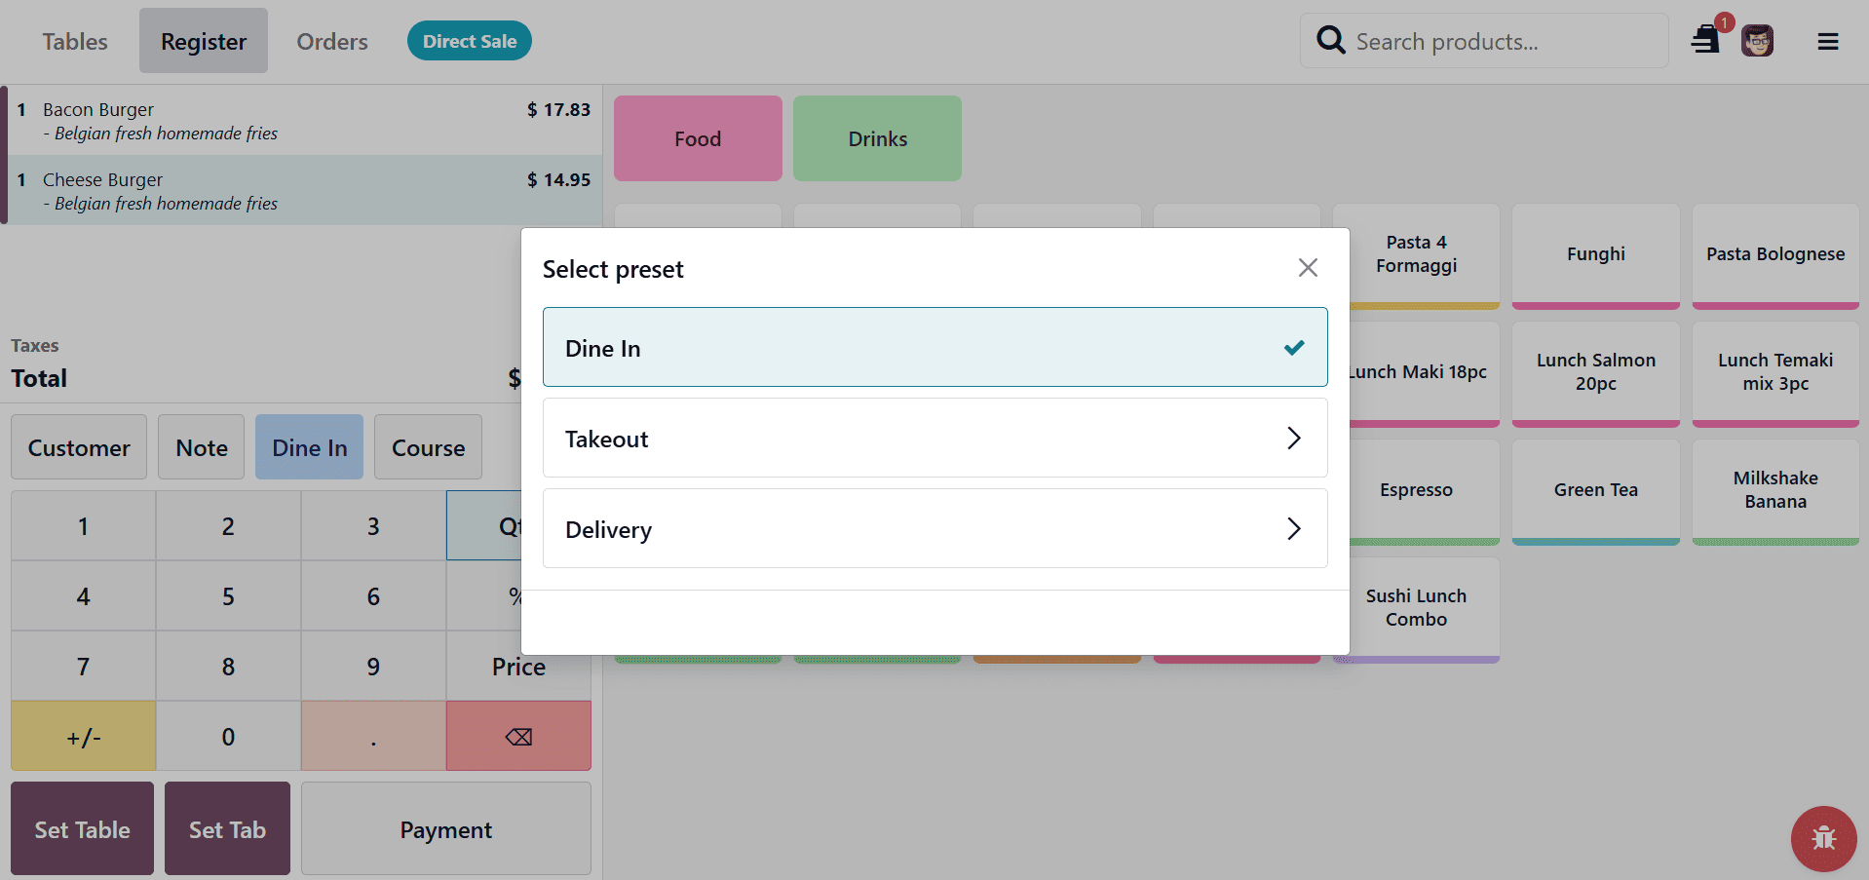Click the search magnifier icon
The image size is (1869, 880).
1330,40
